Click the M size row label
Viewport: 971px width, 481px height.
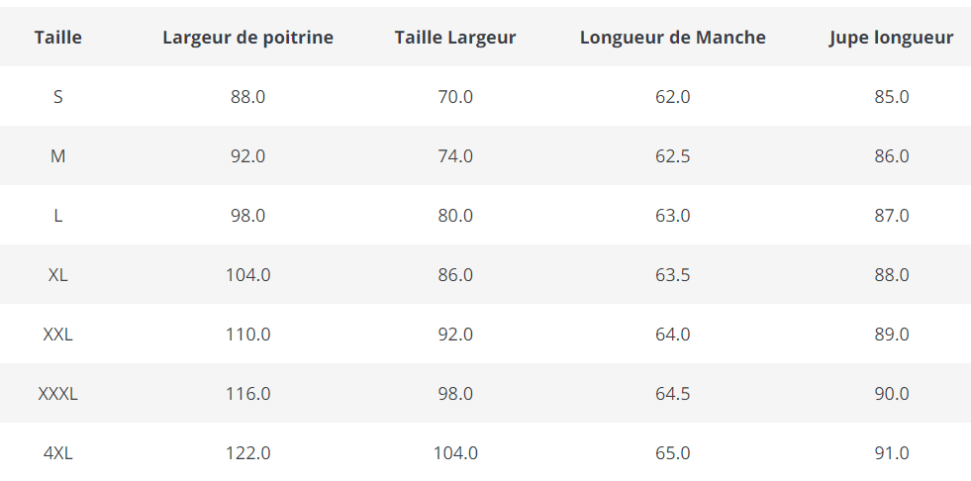coord(57,156)
